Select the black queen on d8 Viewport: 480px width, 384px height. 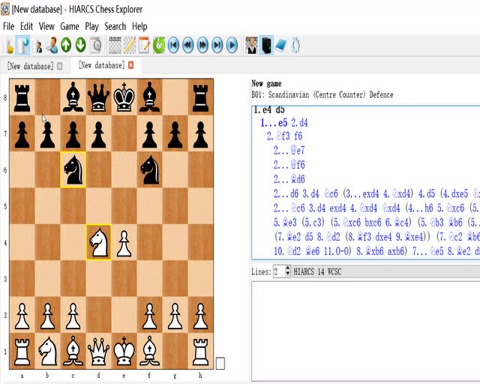pyautogui.click(x=98, y=97)
